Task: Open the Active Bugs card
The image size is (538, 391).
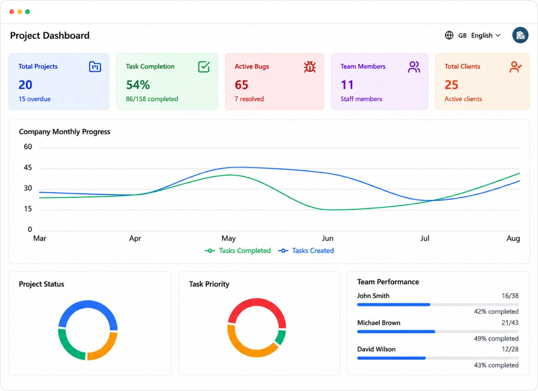Action: (x=275, y=82)
